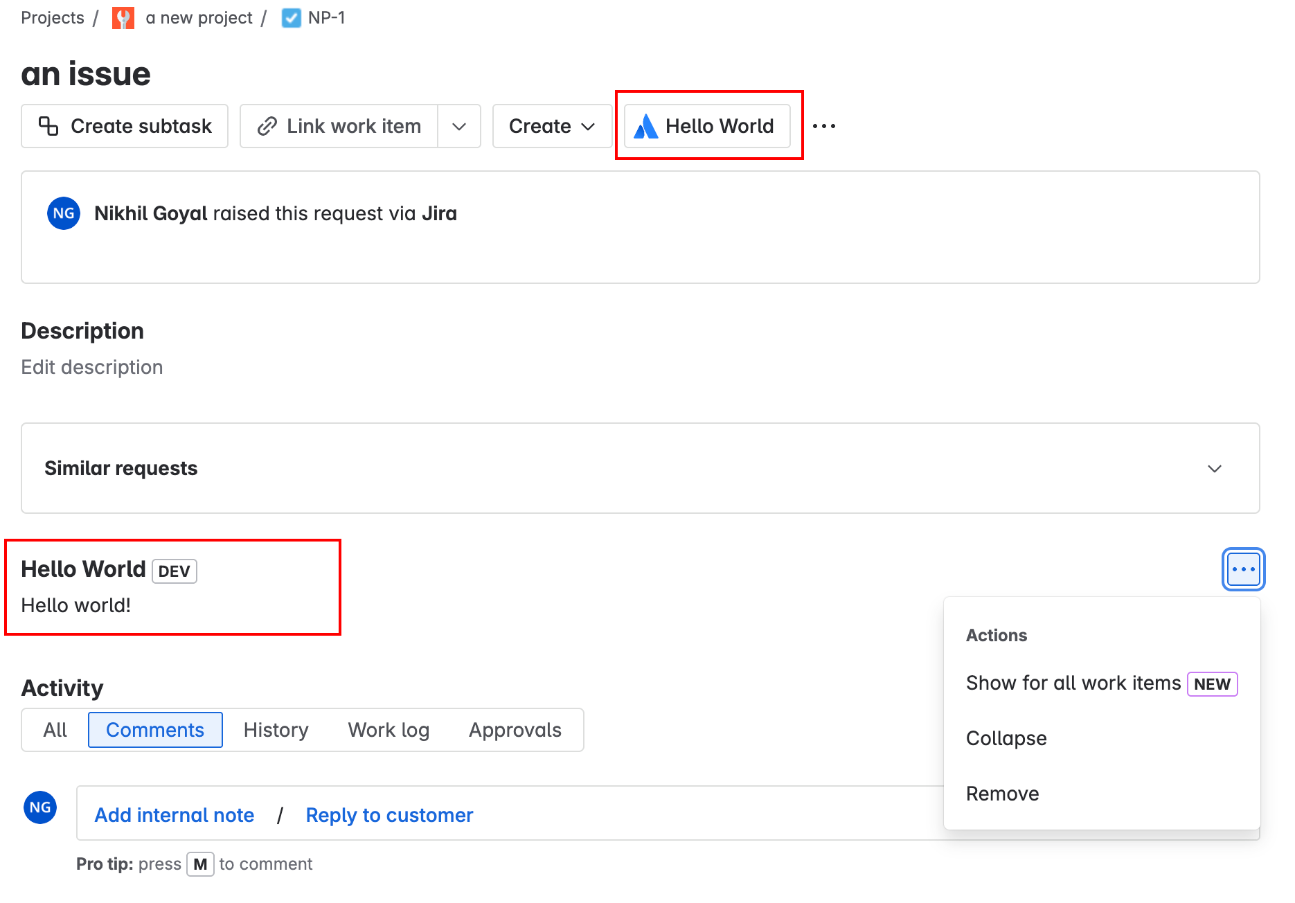The image size is (1295, 903).
Task: Click Add internal note link
Action: [x=175, y=815]
